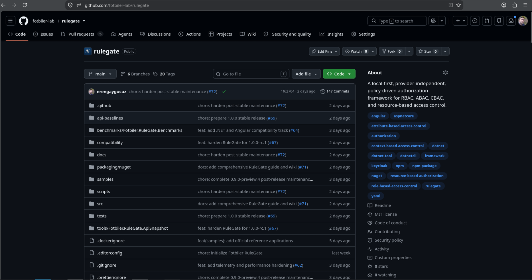This screenshot has width=532, height=280.
Task: Open the Discussions tab
Action: pos(155,34)
